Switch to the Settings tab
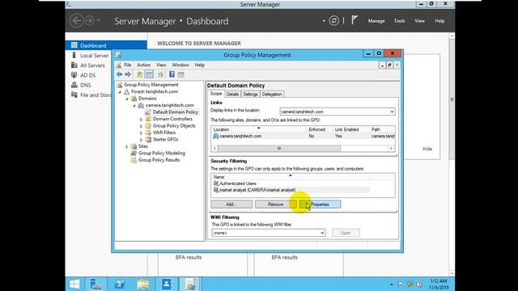Viewport: 518px width, 291px height. 250,95
